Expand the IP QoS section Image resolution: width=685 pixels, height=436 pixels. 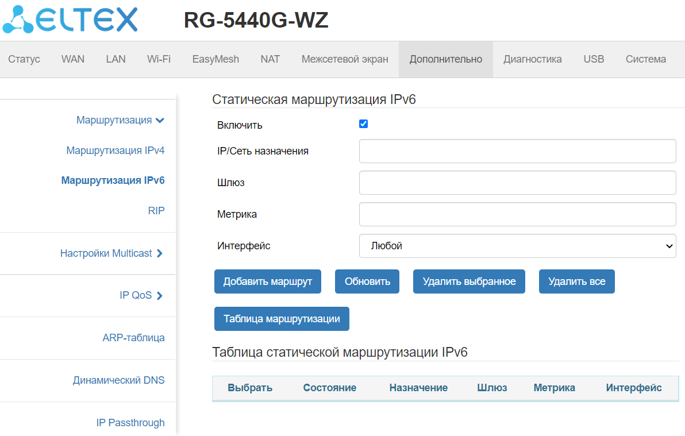click(x=141, y=295)
